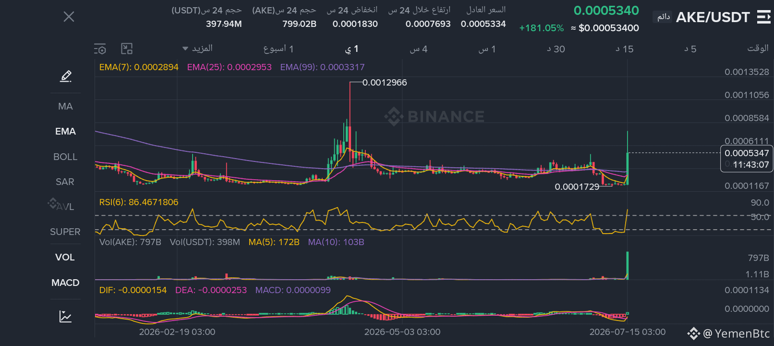Click the 2026-02-19 03:00 date label
Image resolution: width=774 pixels, height=346 pixels.
tap(177, 332)
